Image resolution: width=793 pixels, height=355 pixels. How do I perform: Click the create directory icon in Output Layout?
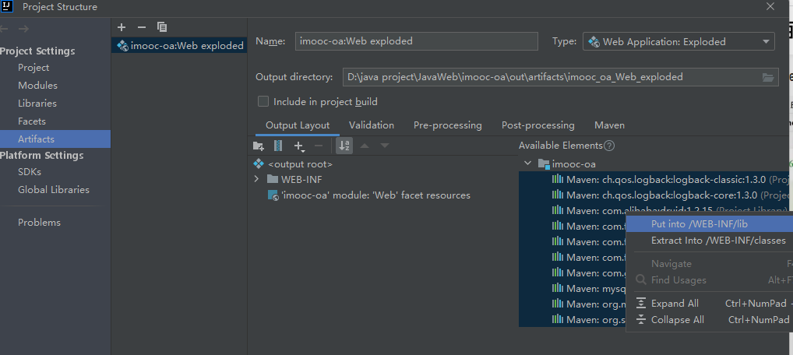259,146
